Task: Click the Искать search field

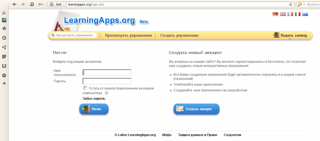Action: point(313,4)
